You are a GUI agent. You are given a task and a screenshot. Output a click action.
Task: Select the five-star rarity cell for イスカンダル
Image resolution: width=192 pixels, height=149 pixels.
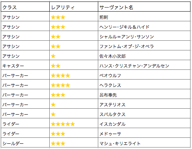(x=74, y=123)
